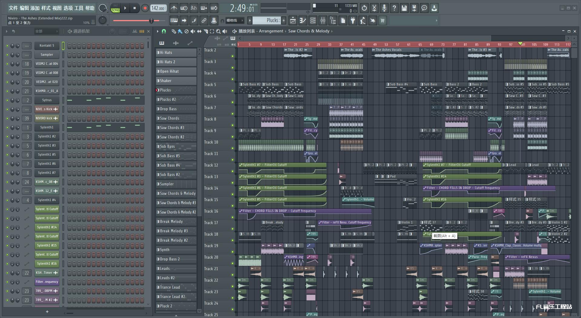Screen dimensions: 581x318
Task: Start playback with the Play button
Action: pos(125,8)
